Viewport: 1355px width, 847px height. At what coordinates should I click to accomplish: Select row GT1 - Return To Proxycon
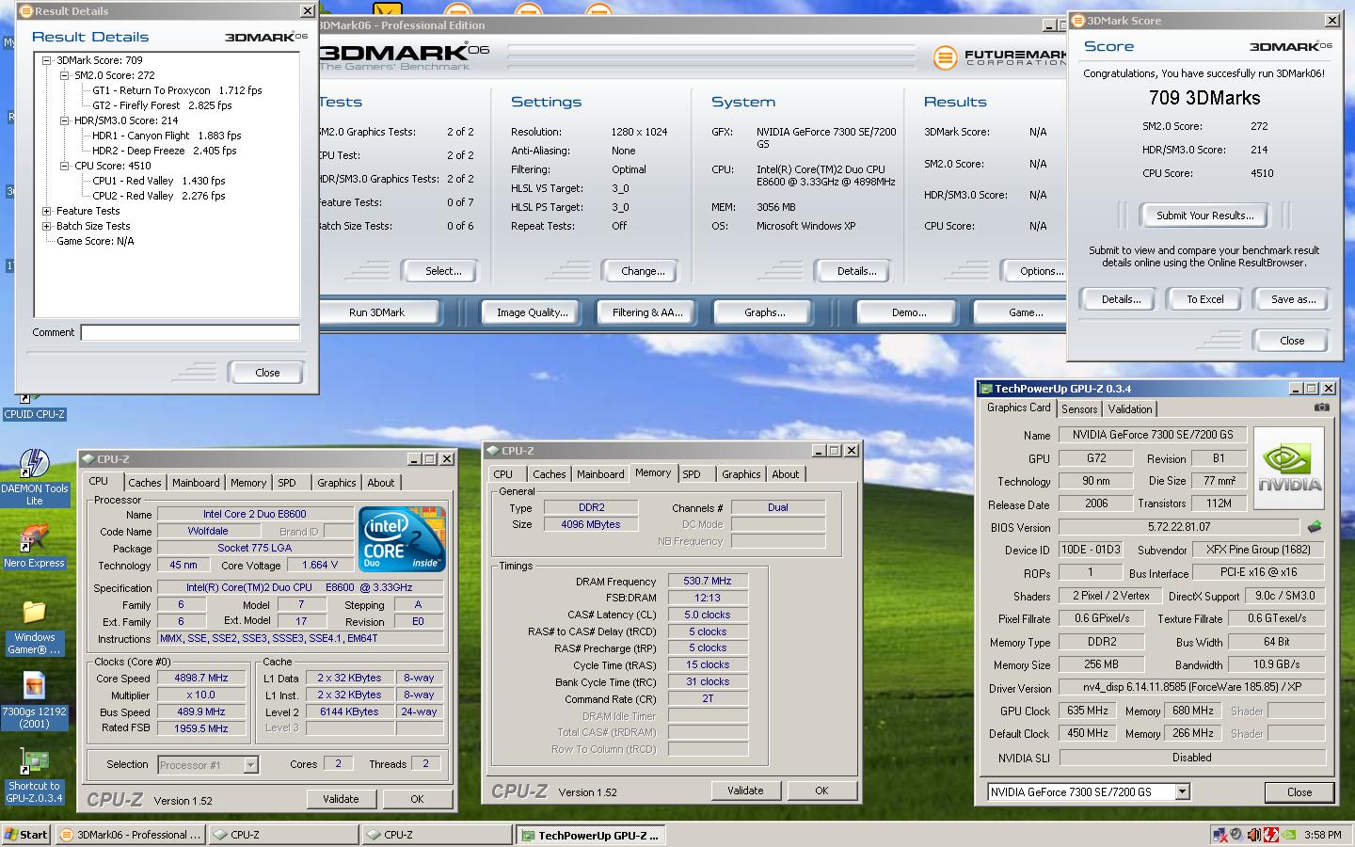(x=177, y=90)
